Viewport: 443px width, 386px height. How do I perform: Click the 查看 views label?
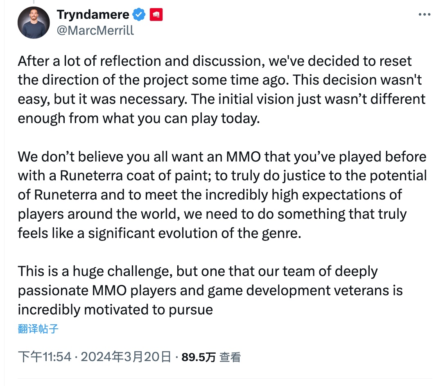click(x=230, y=357)
